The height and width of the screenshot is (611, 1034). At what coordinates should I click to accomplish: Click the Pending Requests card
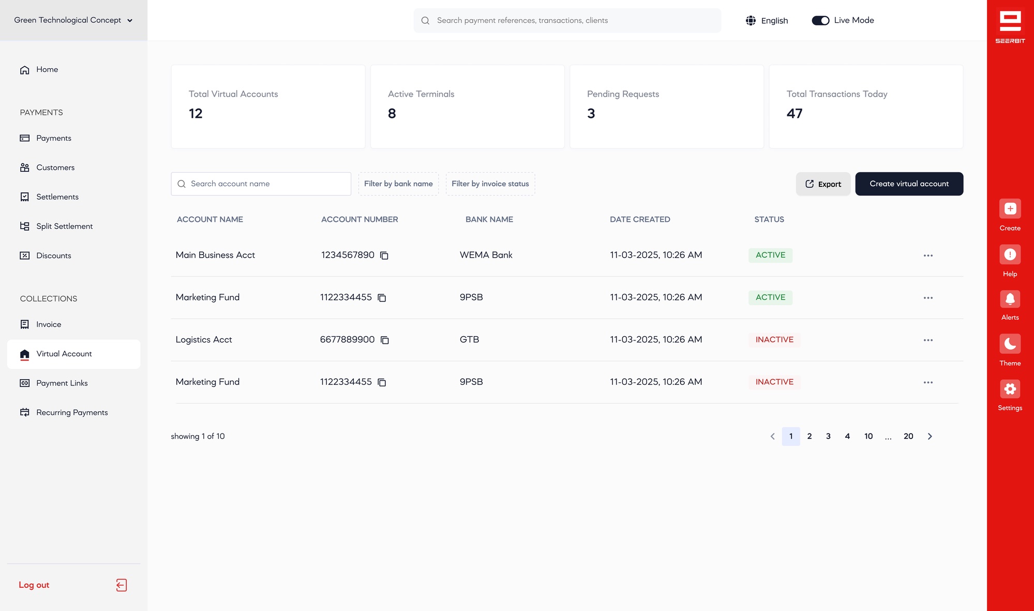667,107
